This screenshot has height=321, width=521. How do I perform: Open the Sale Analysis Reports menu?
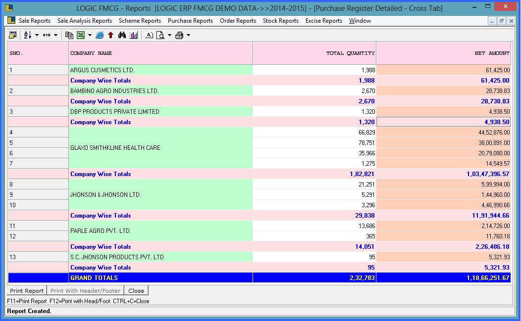pos(84,21)
